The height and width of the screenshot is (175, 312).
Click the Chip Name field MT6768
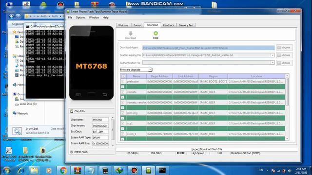[100, 120]
